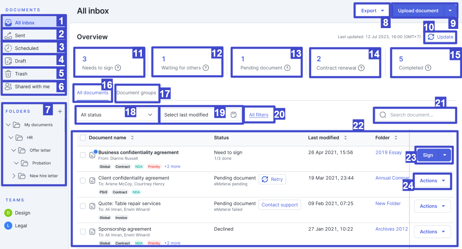
Task: Expand the New hire letter folder
Action: tap(14, 176)
